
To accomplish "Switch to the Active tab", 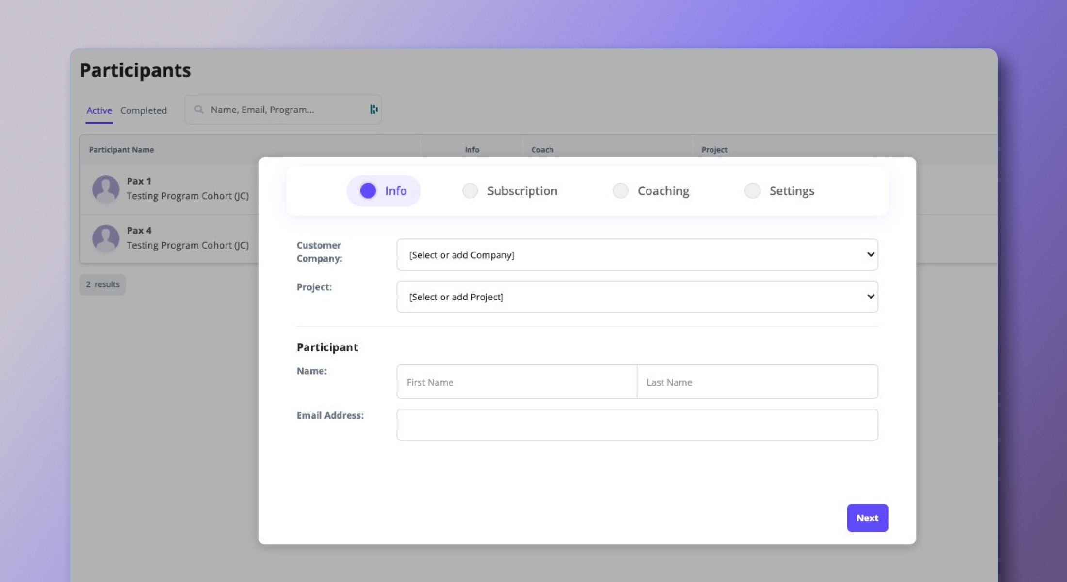I will [99, 110].
